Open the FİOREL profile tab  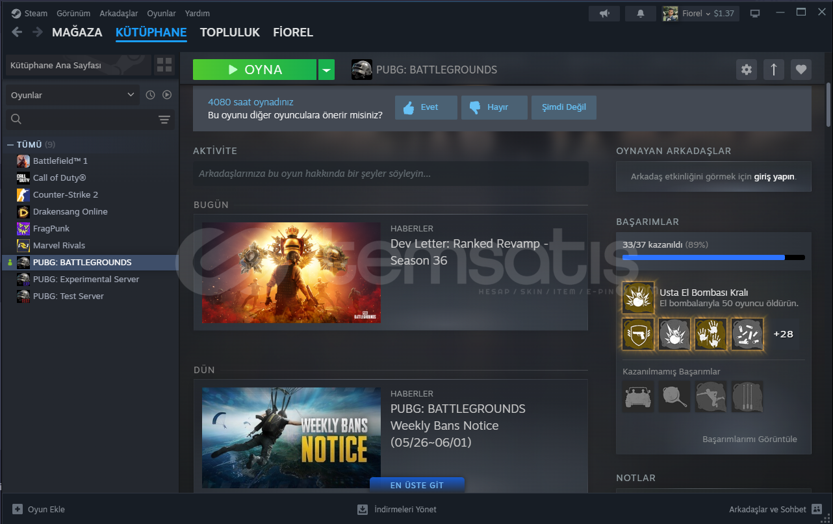293,32
